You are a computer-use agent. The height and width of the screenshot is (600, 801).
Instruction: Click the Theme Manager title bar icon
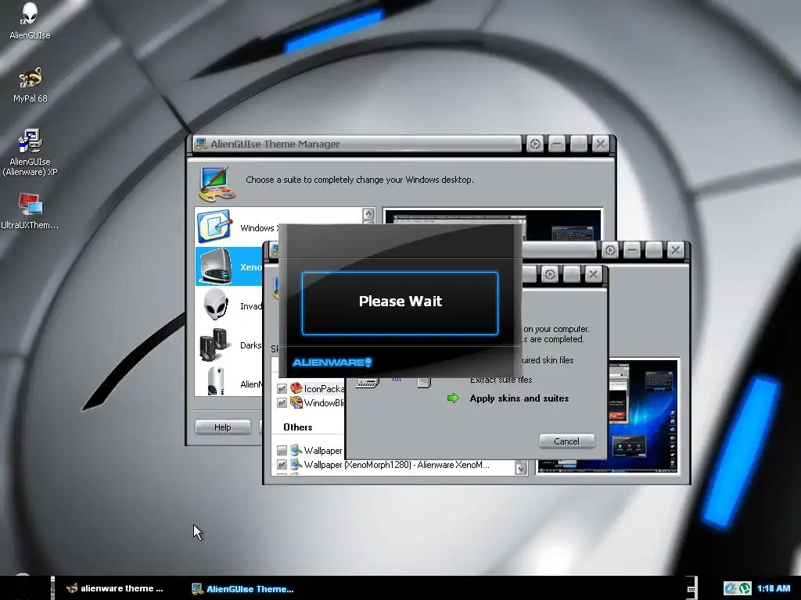(201, 144)
